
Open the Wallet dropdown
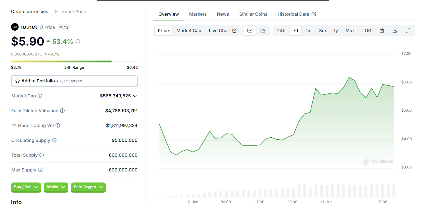[x=56, y=187]
